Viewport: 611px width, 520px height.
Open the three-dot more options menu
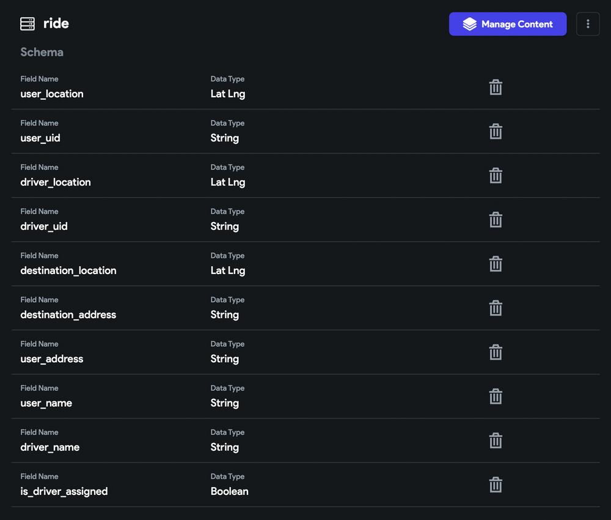click(x=588, y=24)
